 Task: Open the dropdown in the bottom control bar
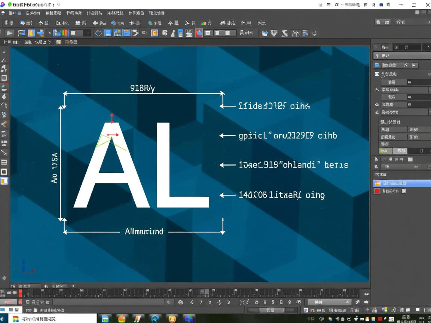coord(329,302)
